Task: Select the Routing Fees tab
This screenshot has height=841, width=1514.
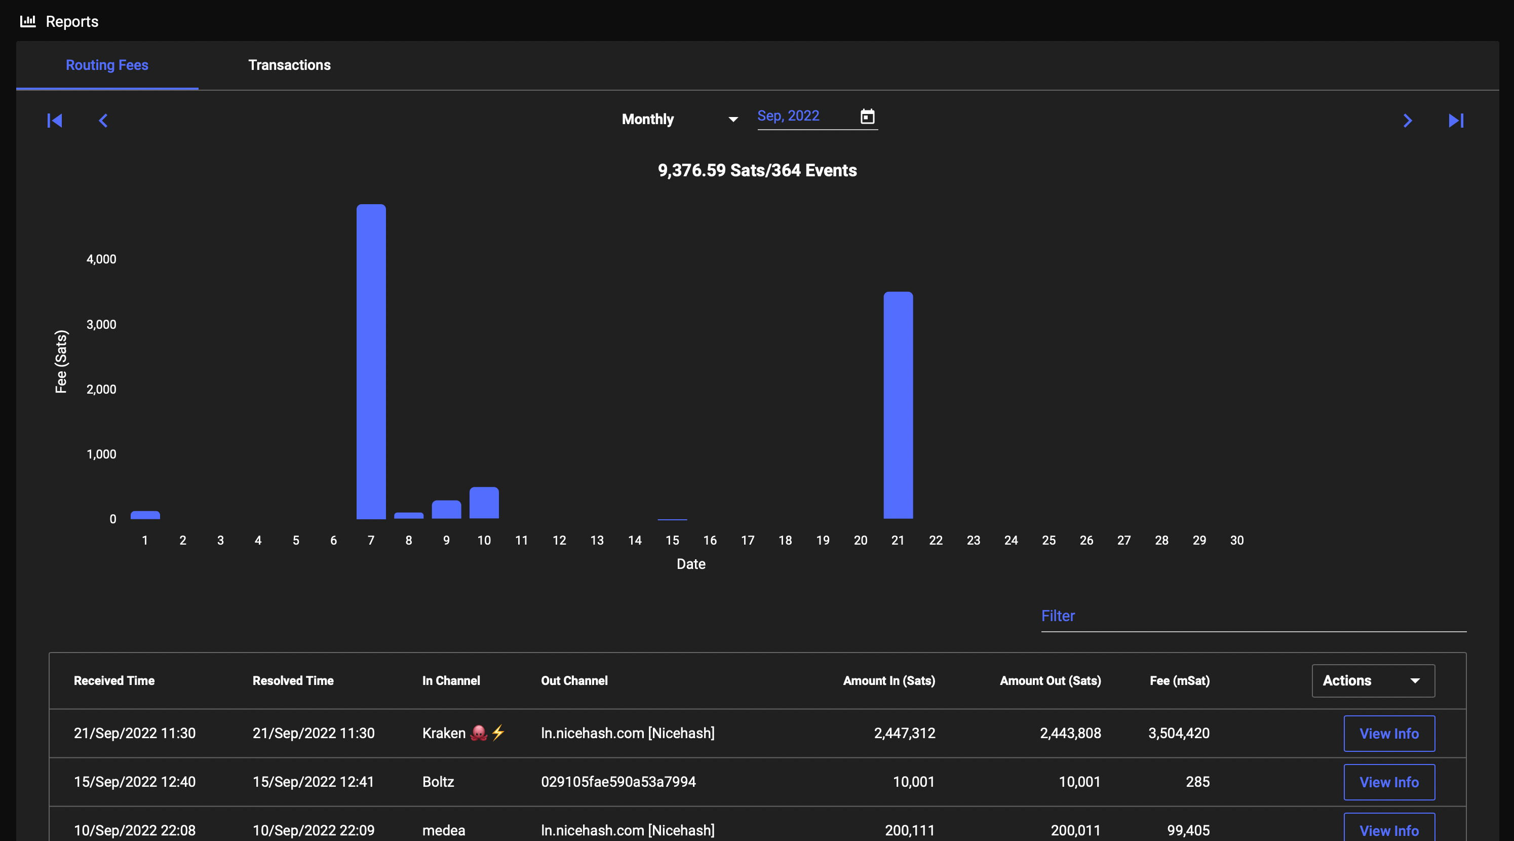Action: 107,64
